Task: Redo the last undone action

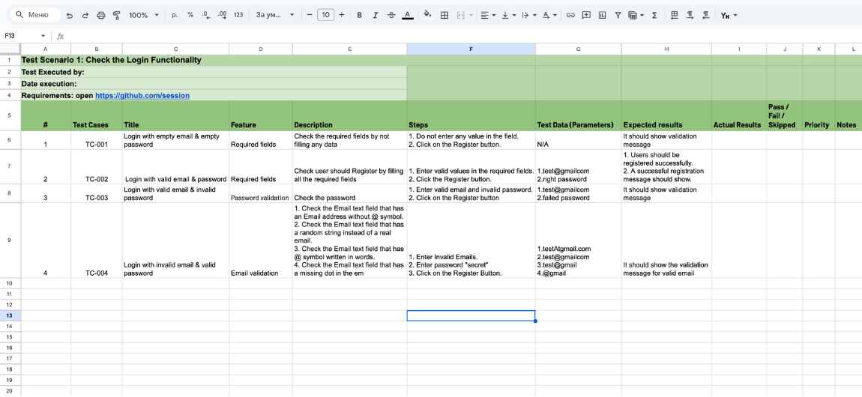Action: tap(85, 16)
